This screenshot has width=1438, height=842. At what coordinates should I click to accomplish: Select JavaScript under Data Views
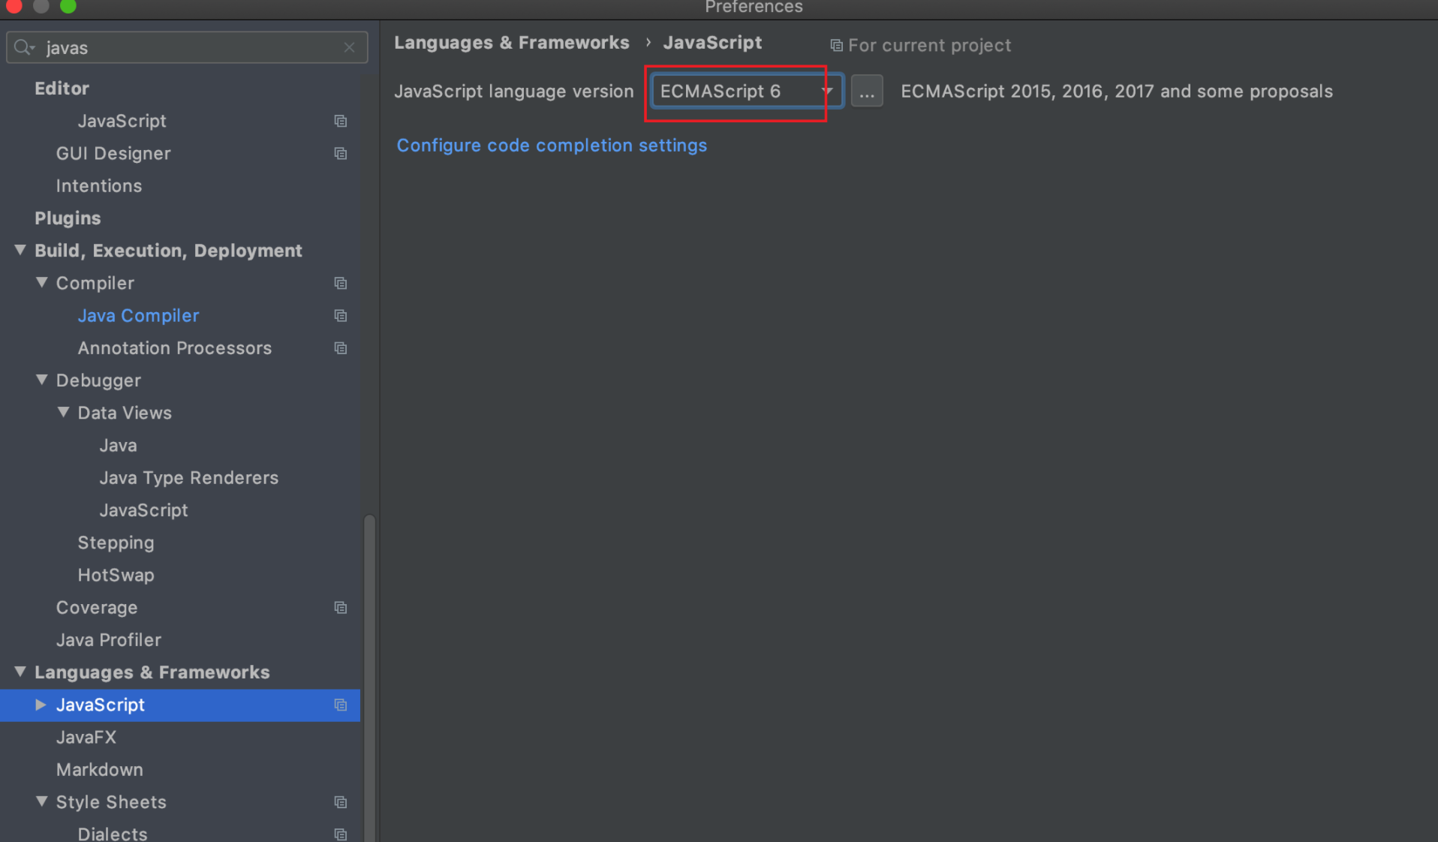[144, 510]
